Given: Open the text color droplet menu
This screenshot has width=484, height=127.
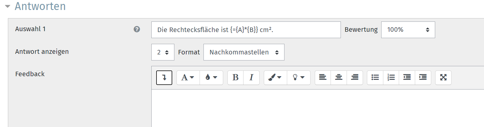Looking at the screenshot, I should (x=211, y=78).
